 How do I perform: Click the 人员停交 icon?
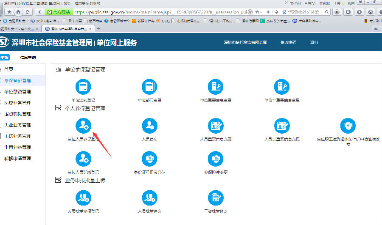click(x=149, y=125)
